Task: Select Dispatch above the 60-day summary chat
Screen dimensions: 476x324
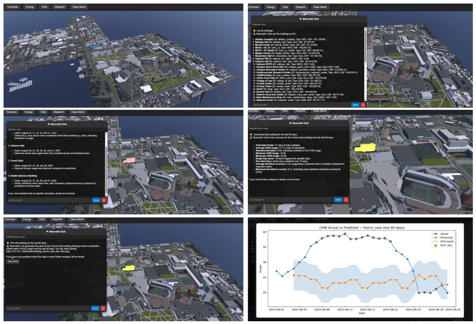Action: tap(300, 111)
